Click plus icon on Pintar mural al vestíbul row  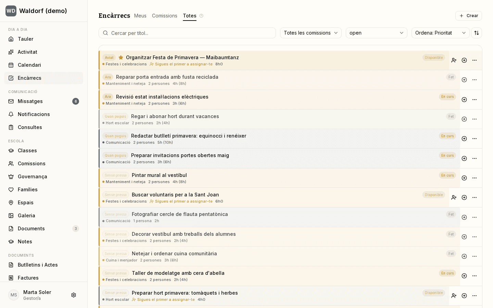pos(464,178)
